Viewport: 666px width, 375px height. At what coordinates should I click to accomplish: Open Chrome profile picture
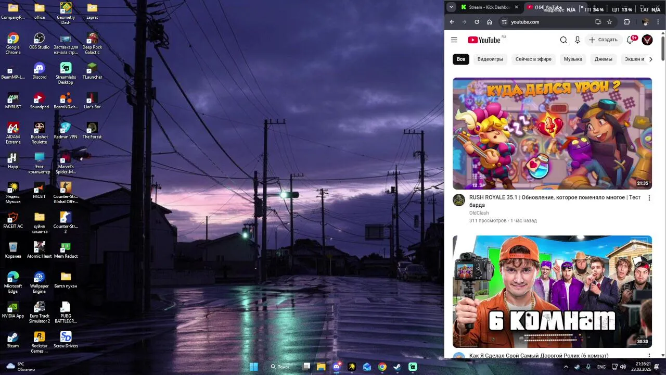[x=646, y=22]
